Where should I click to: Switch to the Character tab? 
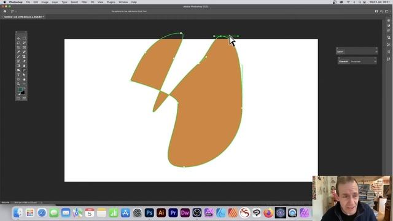(x=344, y=61)
